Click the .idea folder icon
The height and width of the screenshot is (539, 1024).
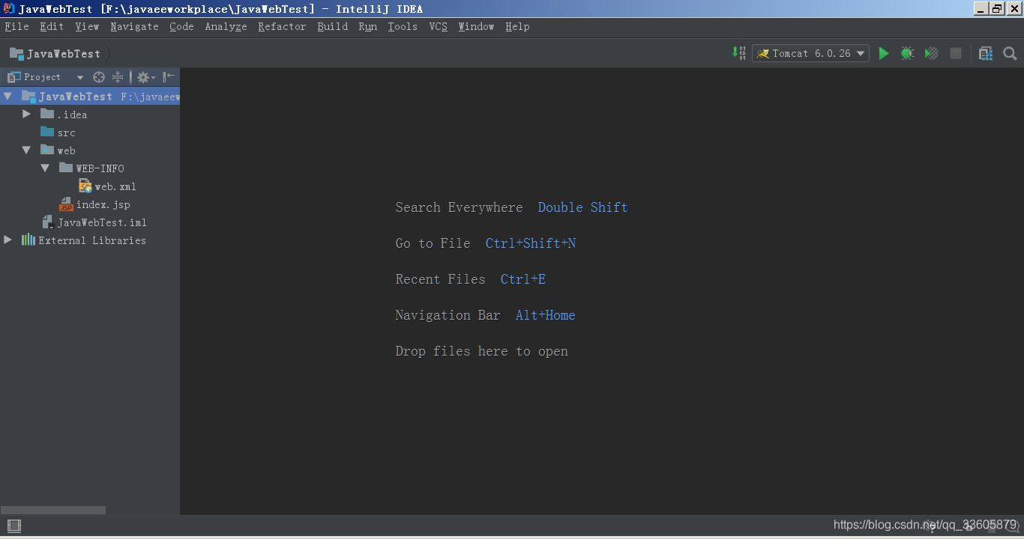(x=47, y=114)
